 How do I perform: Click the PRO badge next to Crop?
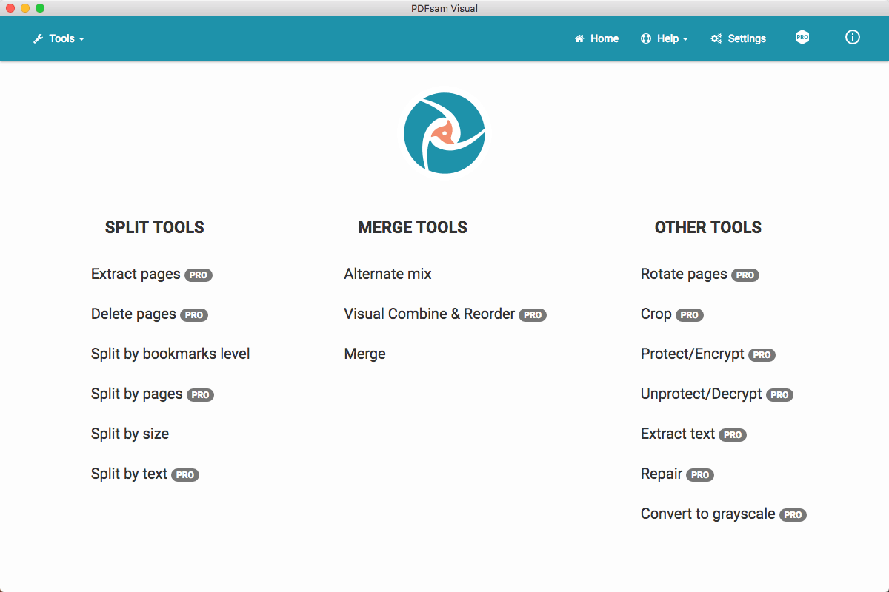[x=690, y=315]
